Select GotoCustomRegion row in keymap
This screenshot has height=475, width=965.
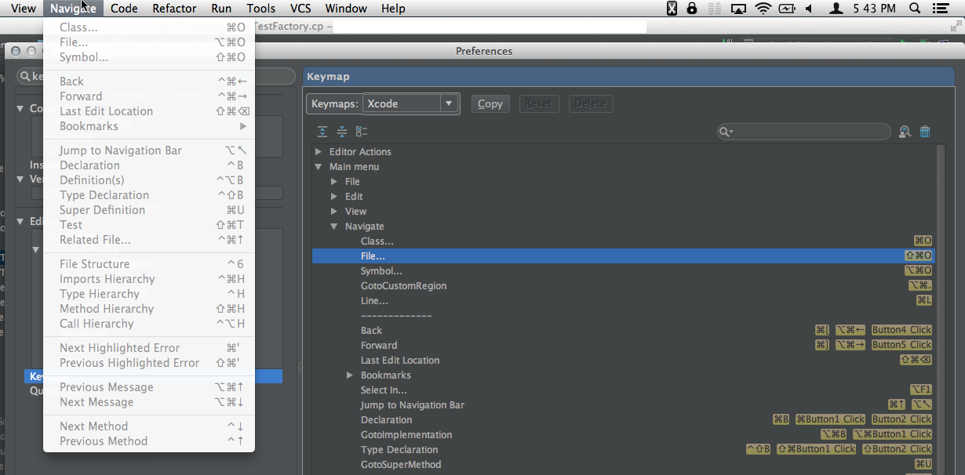tap(624, 286)
